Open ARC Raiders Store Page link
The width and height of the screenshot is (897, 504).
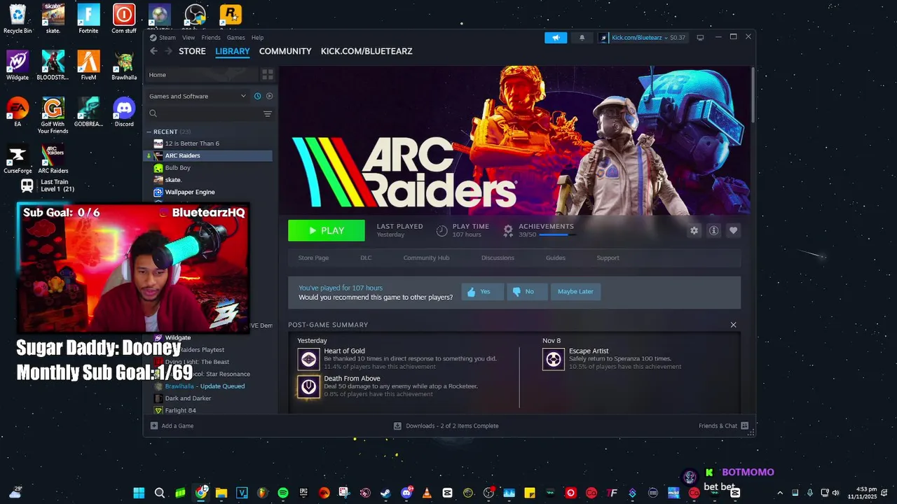(313, 258)
